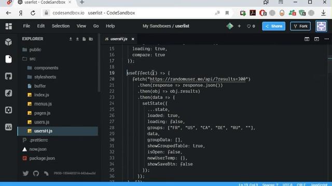The width and height of the screenshot is (332, 186).
Task: Click the randomuser.me API URL in code
Action: 197,79
